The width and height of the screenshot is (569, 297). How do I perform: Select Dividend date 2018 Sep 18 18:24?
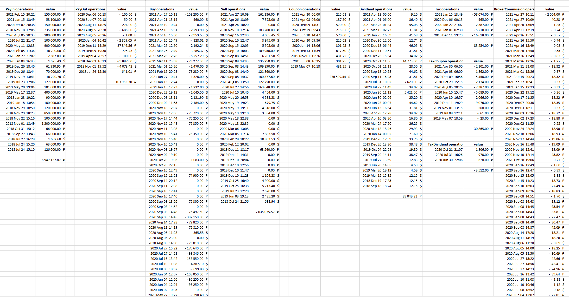pos(376,186)
